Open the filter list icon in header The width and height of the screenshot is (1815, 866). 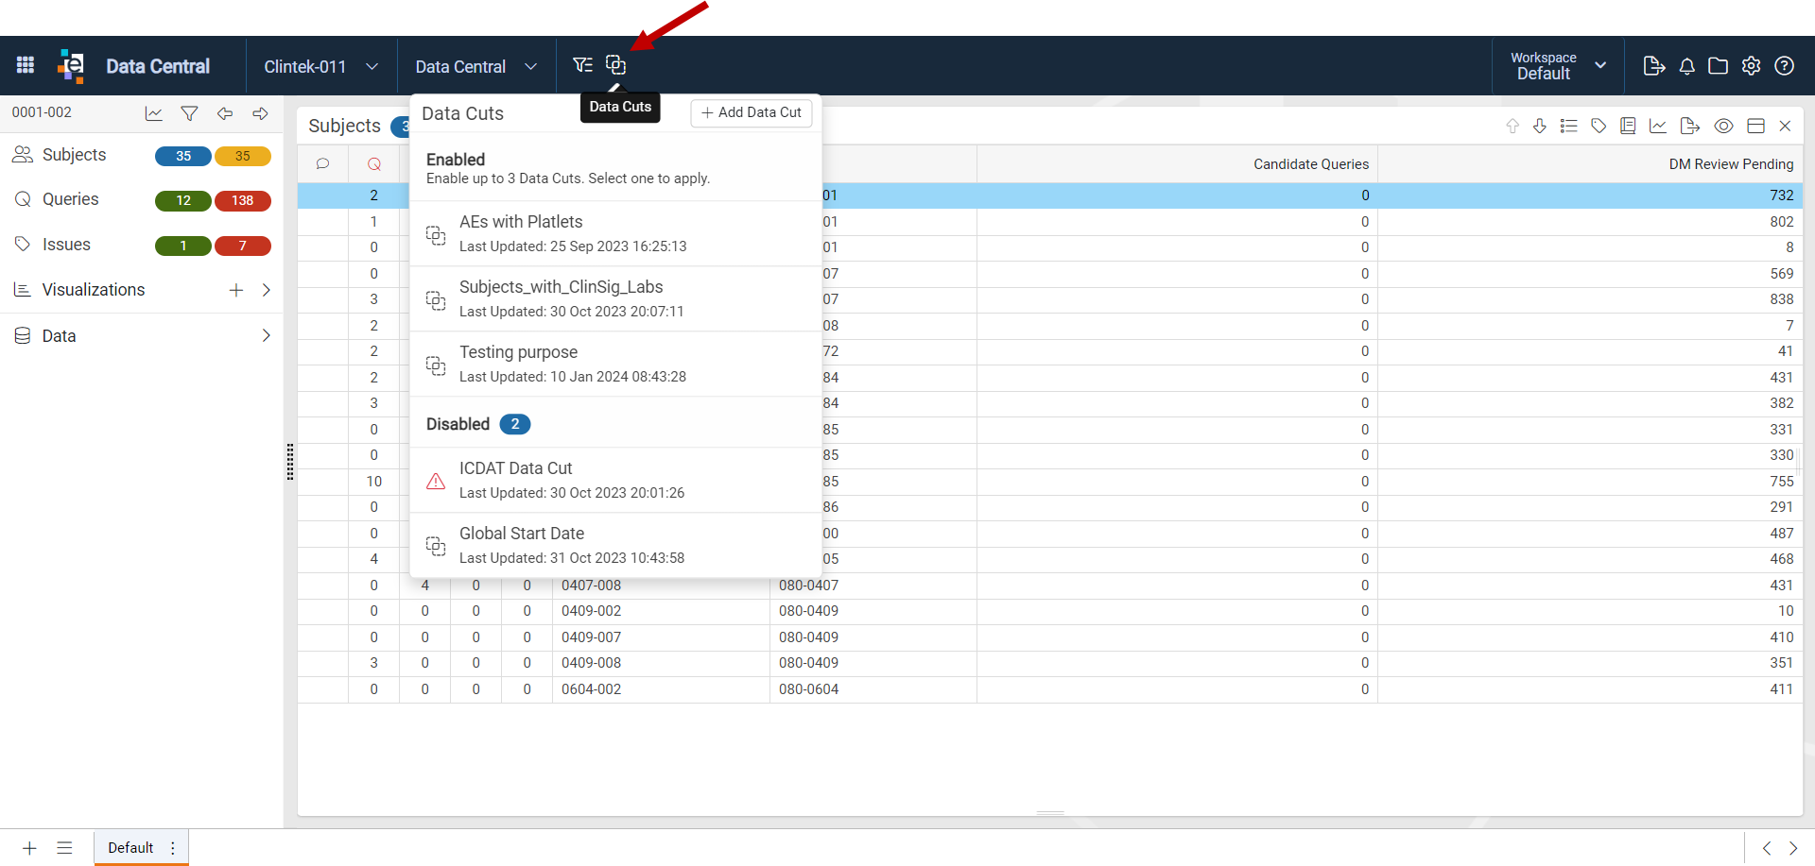pyautogui.click(x=582, y=65)
